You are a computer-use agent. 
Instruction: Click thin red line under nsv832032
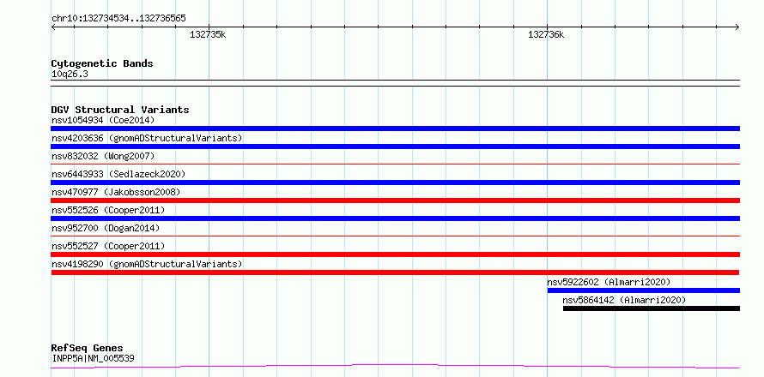click(395, 165)
